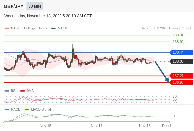Toggle the MACD Signal legend entry
The image size is (194, 131).
point(38,109)
